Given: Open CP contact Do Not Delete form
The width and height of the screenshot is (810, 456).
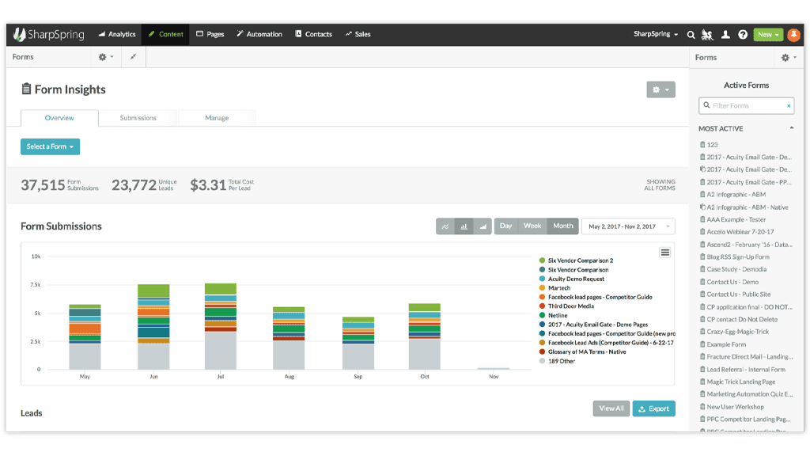Looking at the screenshot, I should click(739, 320).
